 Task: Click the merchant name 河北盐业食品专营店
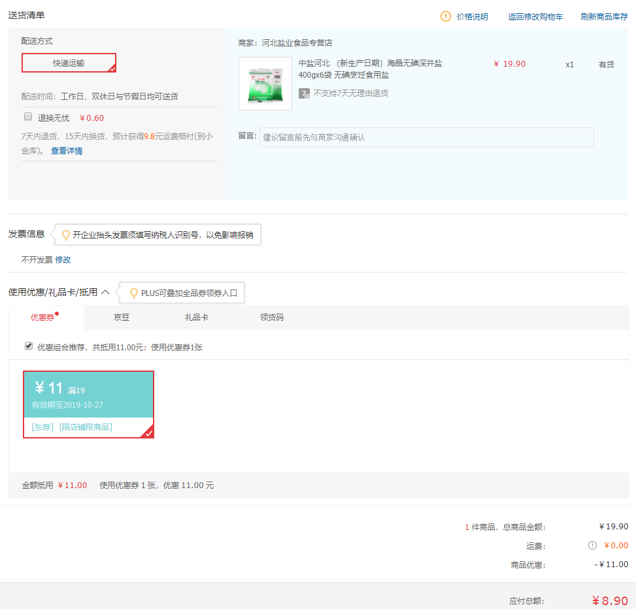(x=297, y=43)
